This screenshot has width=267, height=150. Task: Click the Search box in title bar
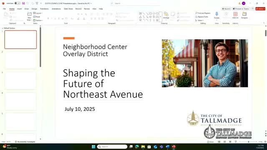click(135, 3)
